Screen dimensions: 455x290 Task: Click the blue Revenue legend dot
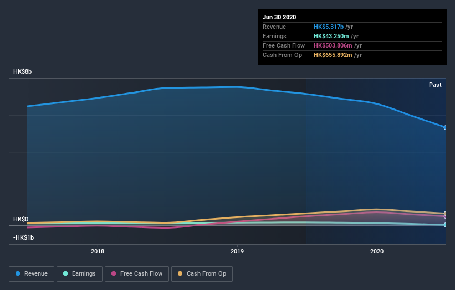click(18, 273)
